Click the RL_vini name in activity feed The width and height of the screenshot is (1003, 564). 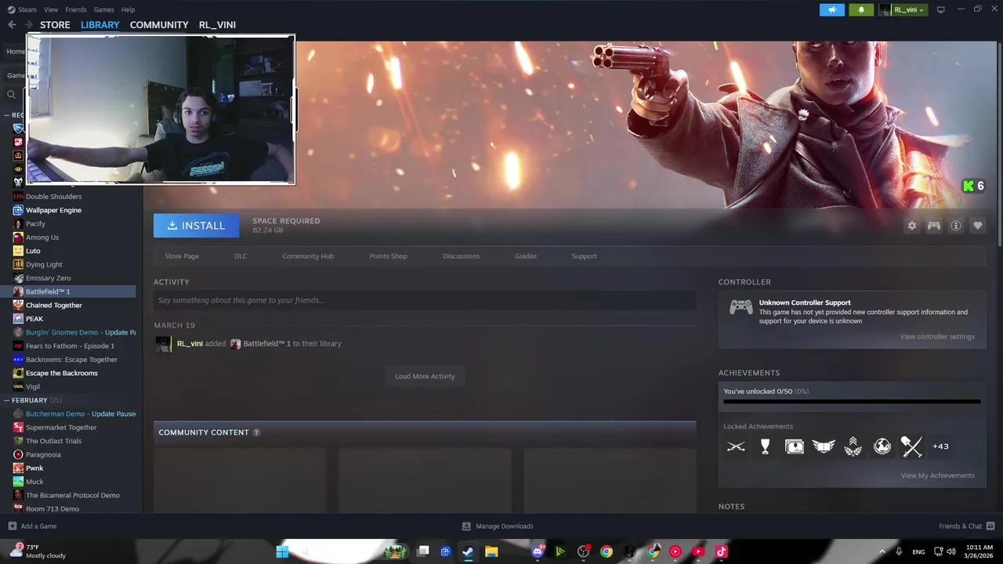(190, 344)
